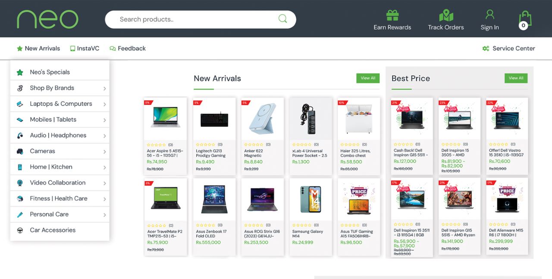This screenshot has width=552, height=279.
Task: Click the InstaVC monitor icon
Action: point(72,49)
